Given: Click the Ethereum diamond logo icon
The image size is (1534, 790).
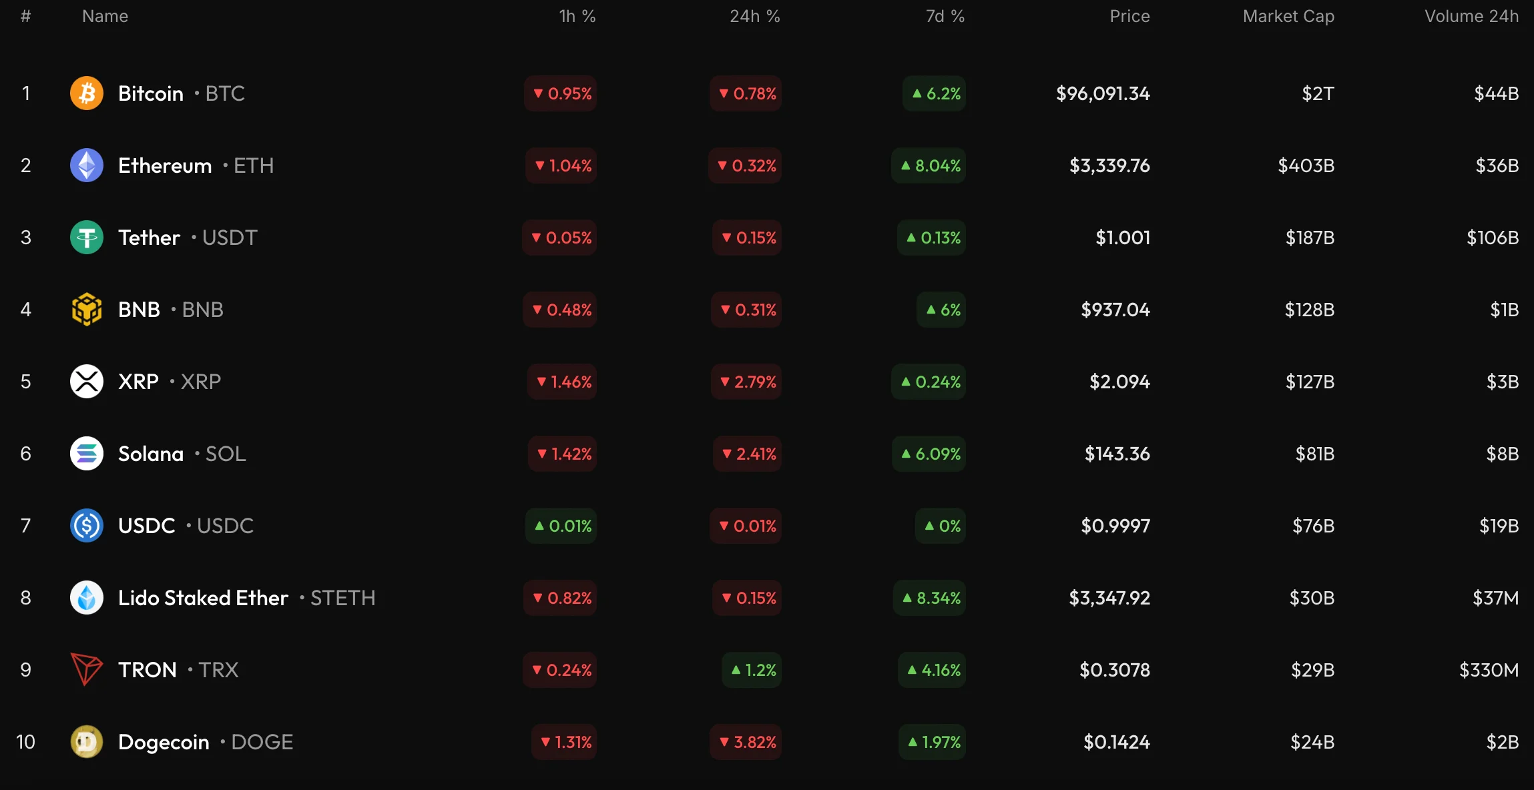Looking at the screenshot, I should (87, 165).
